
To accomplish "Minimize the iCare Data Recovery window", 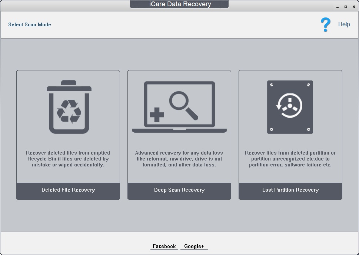I will tap(337, 6).
